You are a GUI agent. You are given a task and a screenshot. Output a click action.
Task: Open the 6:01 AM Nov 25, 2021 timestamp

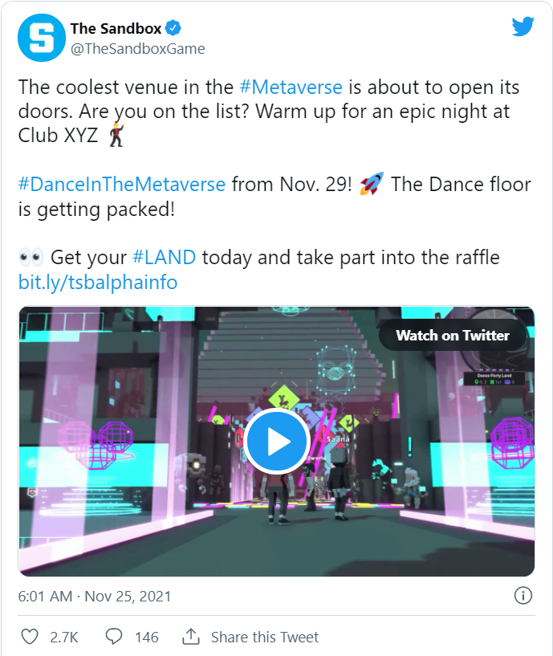[95, 596]
